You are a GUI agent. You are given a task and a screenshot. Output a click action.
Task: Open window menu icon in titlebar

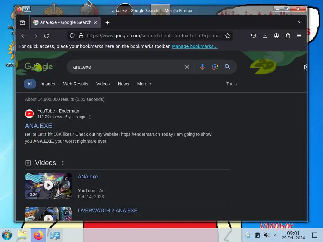(x=19, y=9)
